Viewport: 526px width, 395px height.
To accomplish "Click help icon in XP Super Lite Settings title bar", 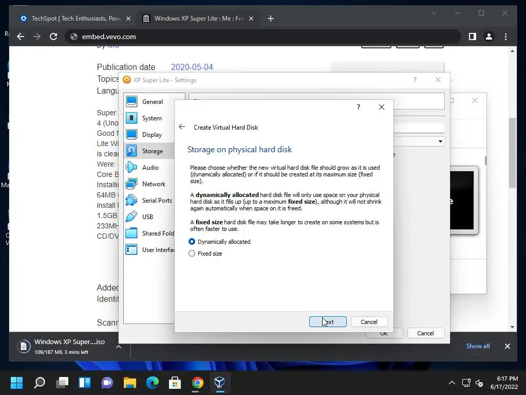I will (x=415, y=80).
